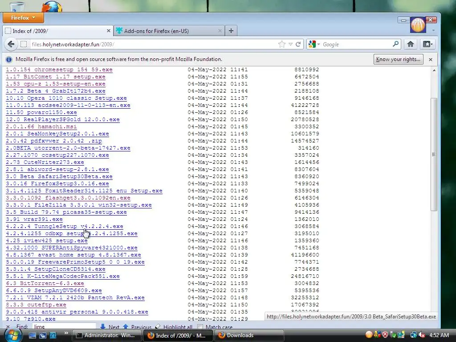Close the find bar
Viewport: 456px width, 342px height.
[x=8, y=327]
